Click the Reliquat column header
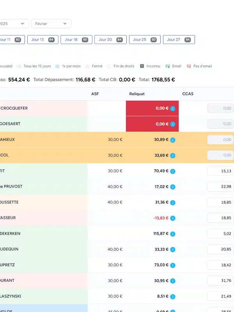 [137, 94]
